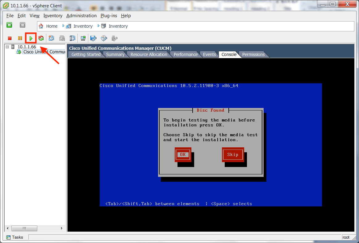
Task: Open the Snapshot Manager icon
Action: 72,38
